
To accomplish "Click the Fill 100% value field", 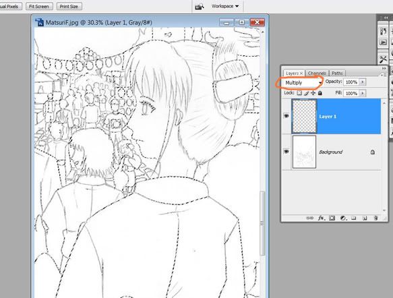I will 351,93.
